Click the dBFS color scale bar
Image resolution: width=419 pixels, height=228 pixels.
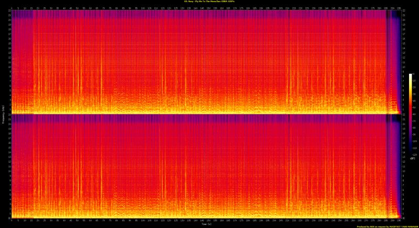(x=411, y=114)
